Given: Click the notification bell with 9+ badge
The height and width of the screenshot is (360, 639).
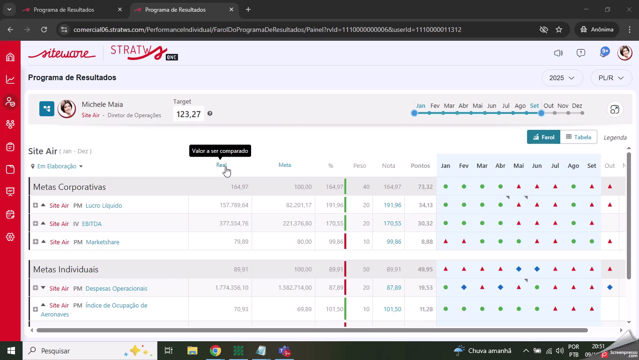Looking at the screenshot, I should coord(603,53).
